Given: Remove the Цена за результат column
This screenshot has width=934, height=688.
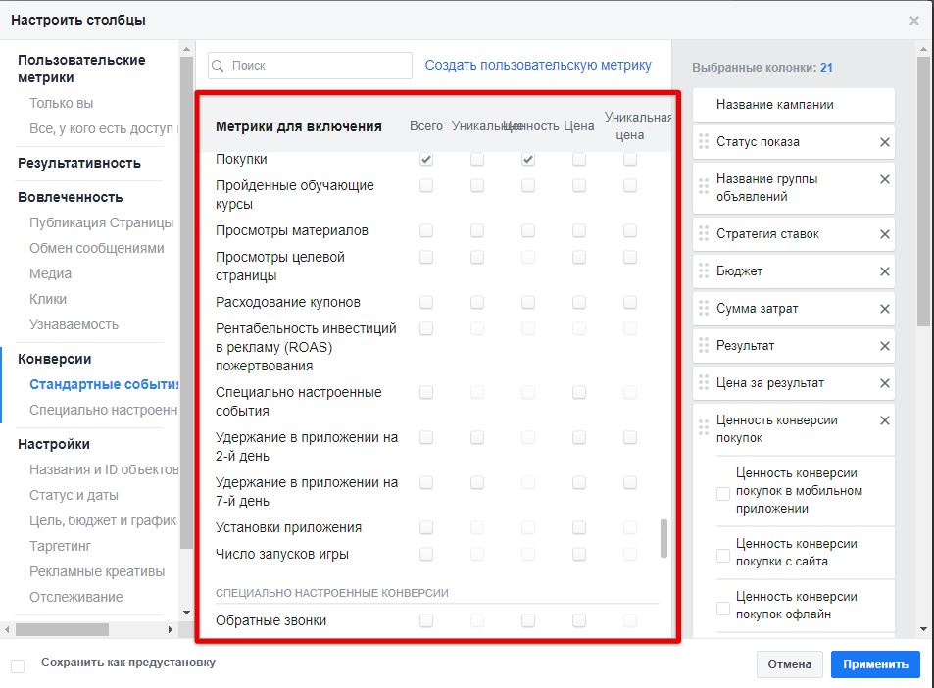Looking at the screenshot, I should coord(884,383).
